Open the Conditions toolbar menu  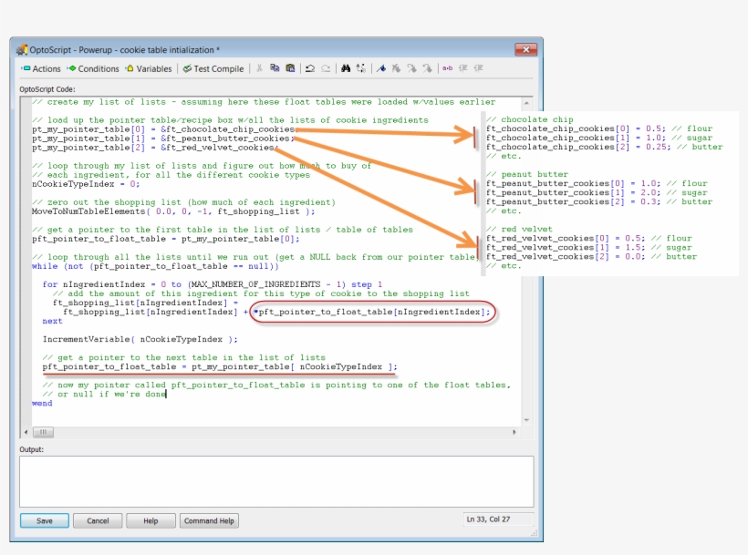93,68
